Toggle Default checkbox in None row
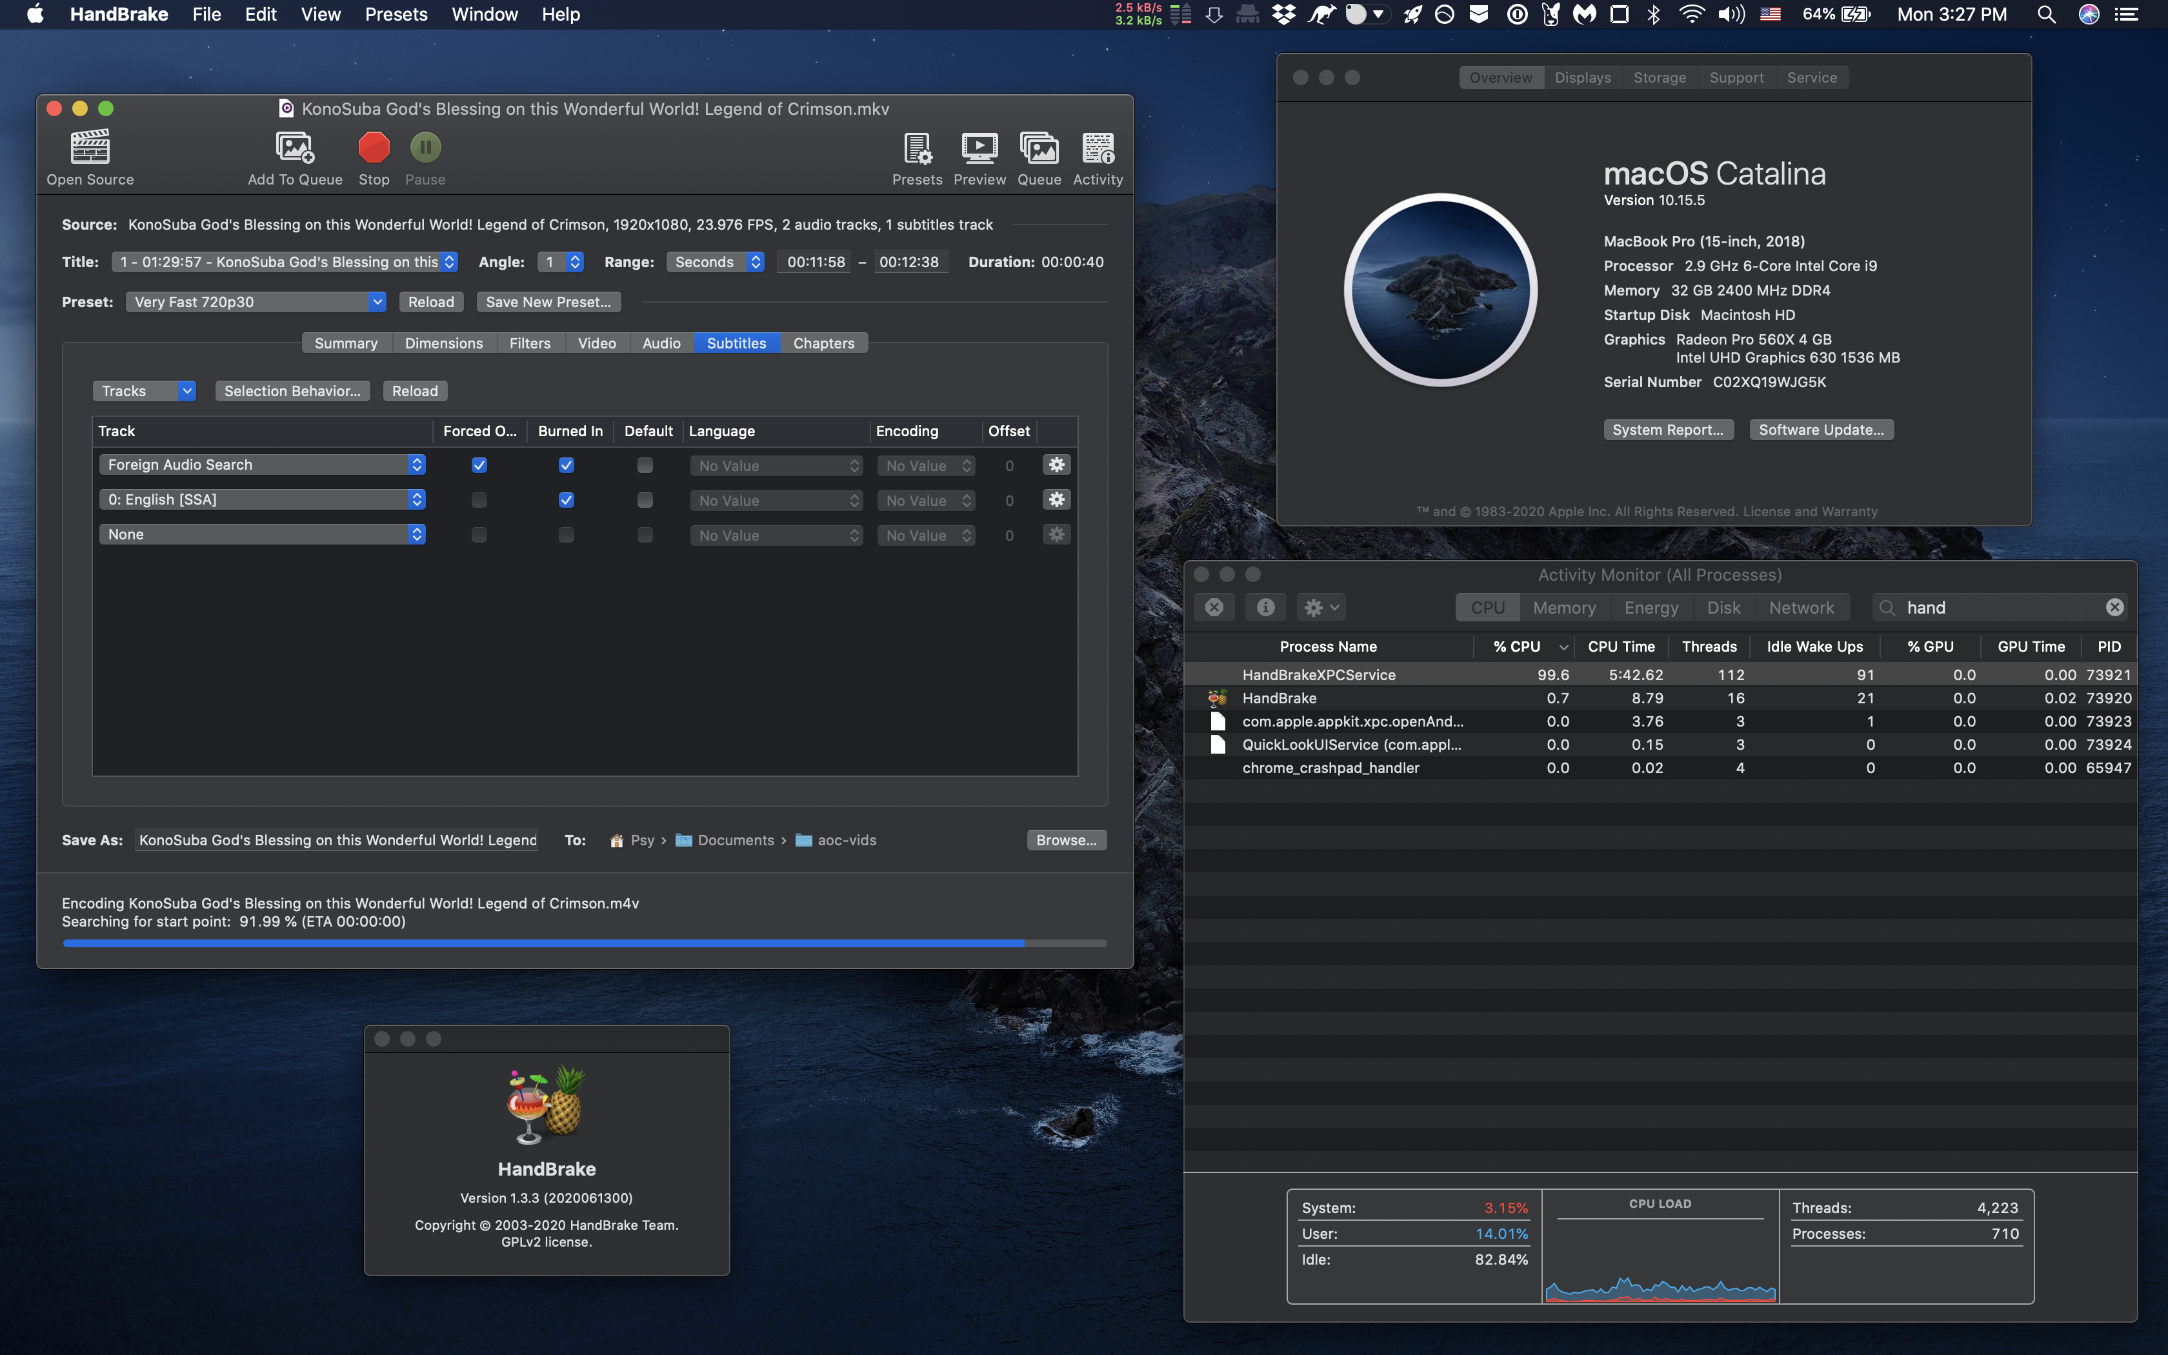 coord(645,535)
